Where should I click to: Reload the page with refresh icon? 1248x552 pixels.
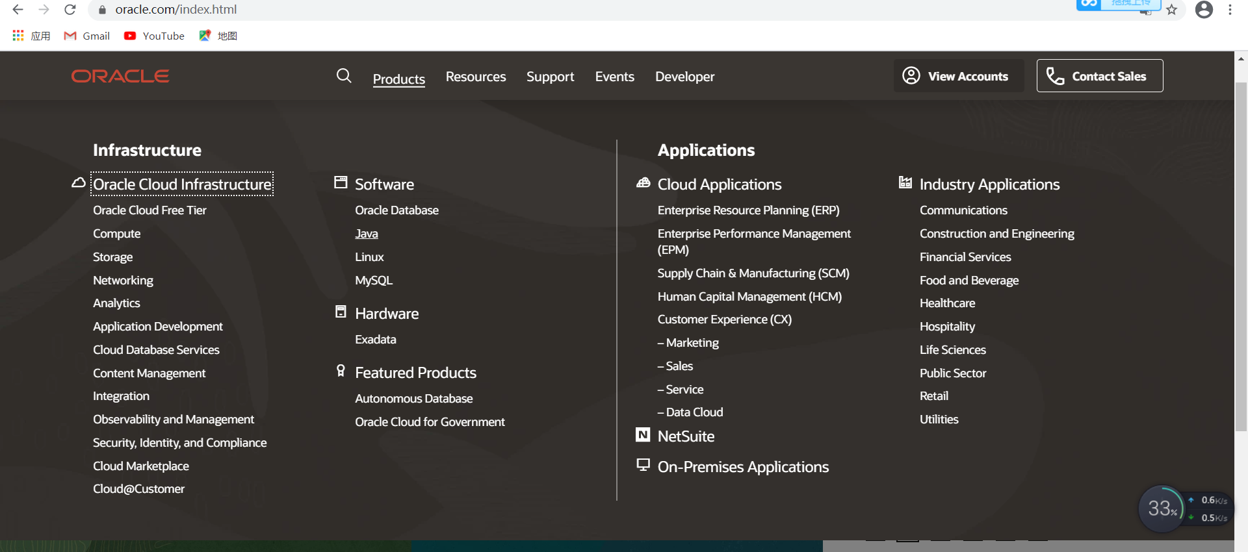coord(70,10)
